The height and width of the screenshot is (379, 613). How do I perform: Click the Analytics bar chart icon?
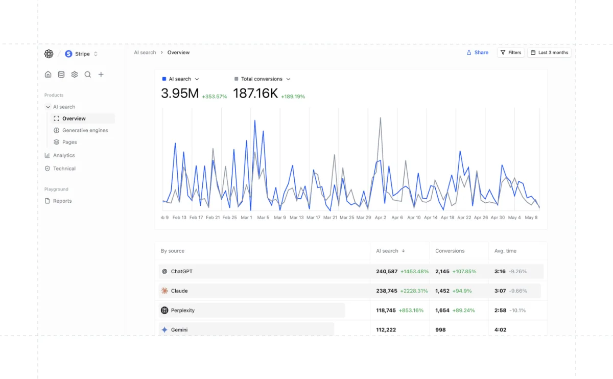click(x=48, y=155)
